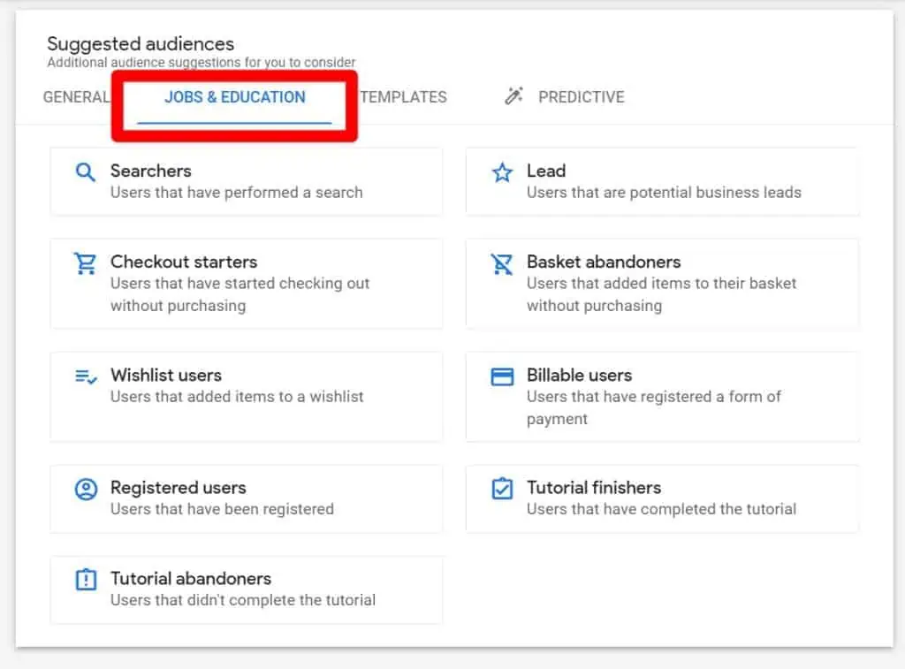The height and width of the screenshot is (669, 905).
Task: Click the shopping cart icon for Checkout starters
Action: pyautogui.click(x=85, y=263)
